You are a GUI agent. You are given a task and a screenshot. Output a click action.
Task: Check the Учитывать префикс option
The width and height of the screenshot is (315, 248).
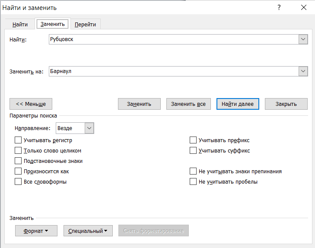coord(193,140)
